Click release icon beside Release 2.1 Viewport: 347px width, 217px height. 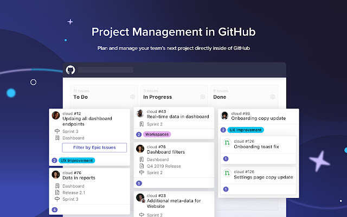57,193
